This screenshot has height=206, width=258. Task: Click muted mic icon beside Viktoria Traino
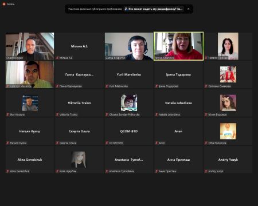tap(57, 114)
